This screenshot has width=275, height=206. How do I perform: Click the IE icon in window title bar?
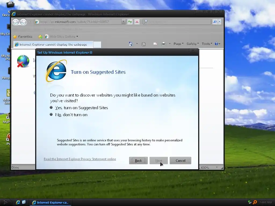pos(14,14)
